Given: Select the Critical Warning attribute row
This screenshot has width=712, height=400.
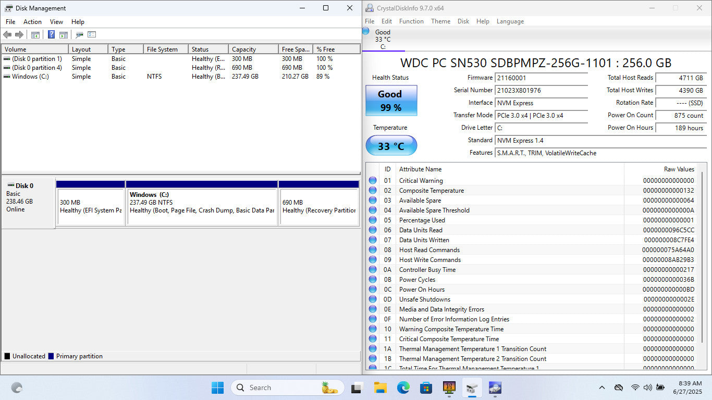Looking at the screenshot, I should pyautogui.click(x=532, y=181).
